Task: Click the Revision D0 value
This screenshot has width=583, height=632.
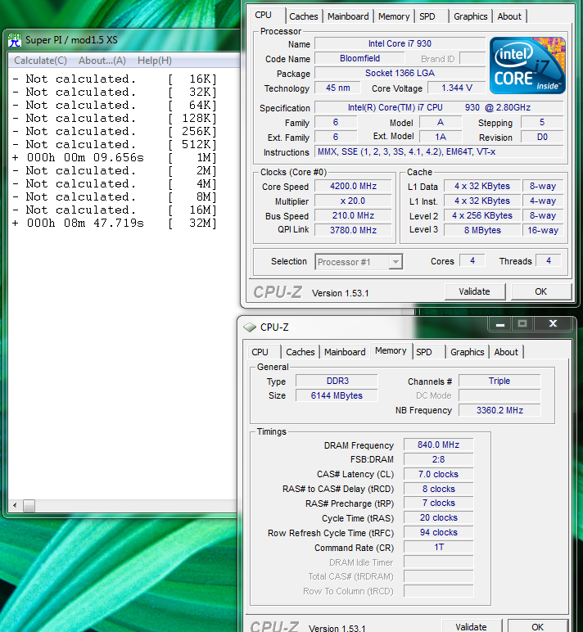Action: pyautogui.click(x=542, y=137)
